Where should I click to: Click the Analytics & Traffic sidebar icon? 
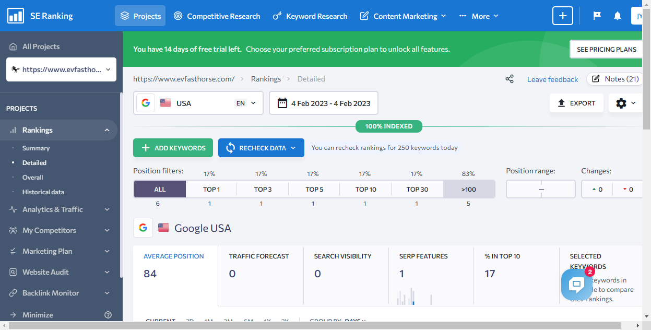point(13,209)
